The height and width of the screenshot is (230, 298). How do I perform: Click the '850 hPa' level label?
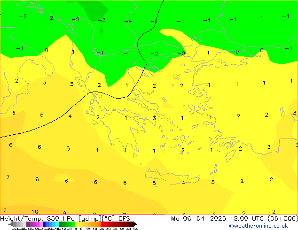[x=61, y=219]
